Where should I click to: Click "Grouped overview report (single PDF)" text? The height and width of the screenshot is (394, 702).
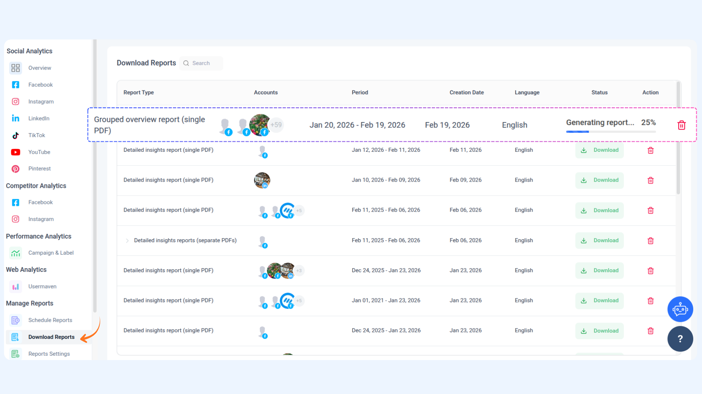coord(149,125)
